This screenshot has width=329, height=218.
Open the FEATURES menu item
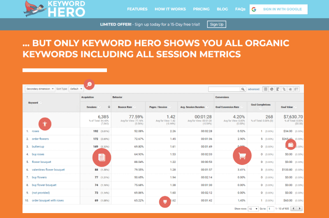click(137, 9)
